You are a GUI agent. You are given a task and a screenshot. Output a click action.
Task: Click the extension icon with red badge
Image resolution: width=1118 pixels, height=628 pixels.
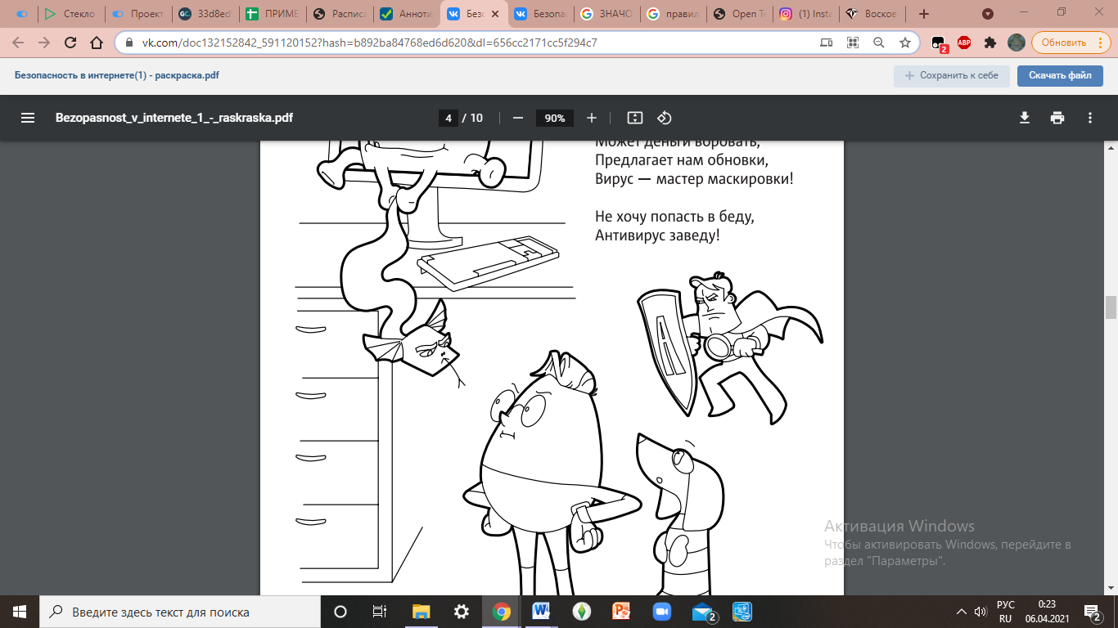tap(939, 43)
